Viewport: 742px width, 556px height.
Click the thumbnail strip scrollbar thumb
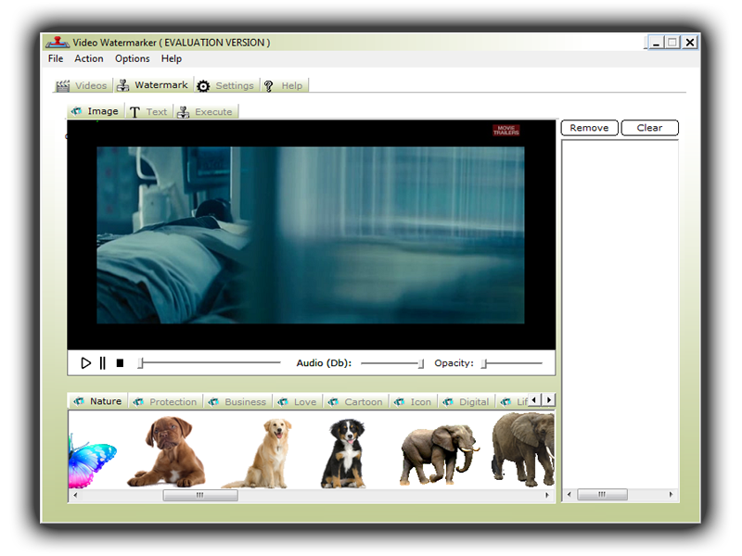click(200, 495)
